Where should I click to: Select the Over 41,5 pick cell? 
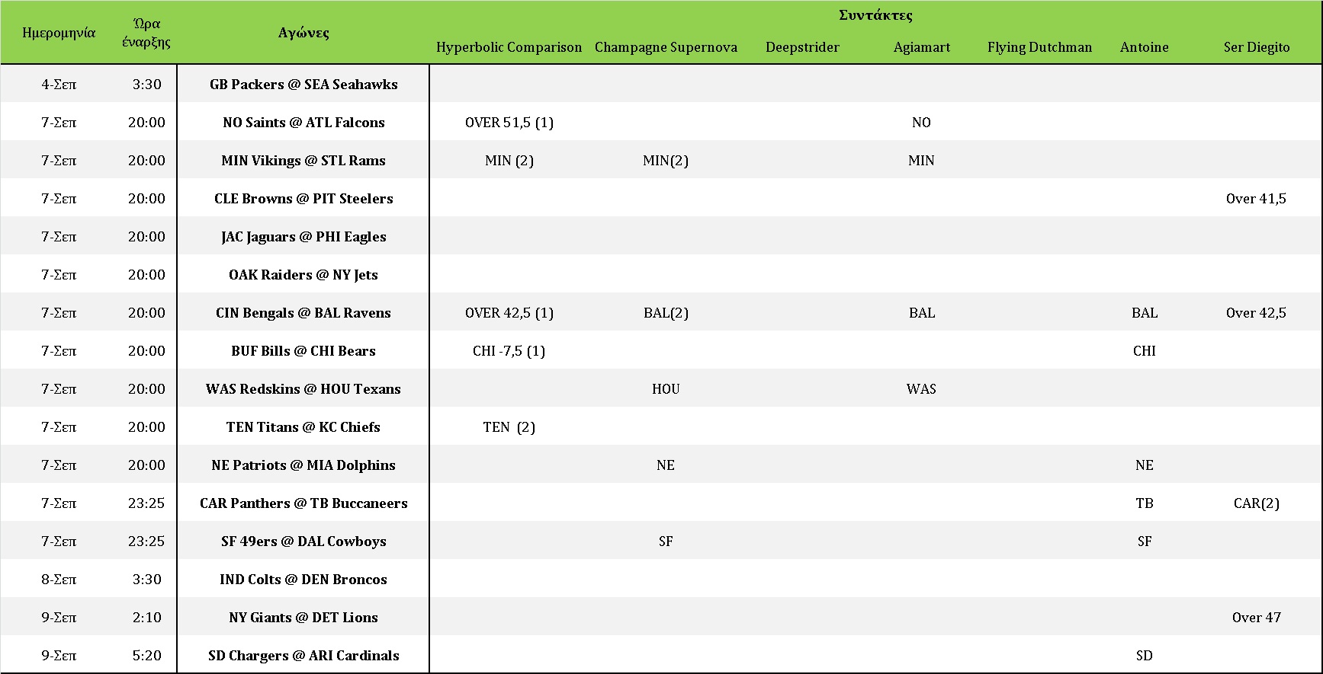1256,199
